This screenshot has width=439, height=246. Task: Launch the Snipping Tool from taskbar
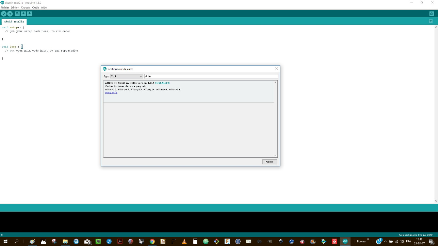[x=54, y=242]
